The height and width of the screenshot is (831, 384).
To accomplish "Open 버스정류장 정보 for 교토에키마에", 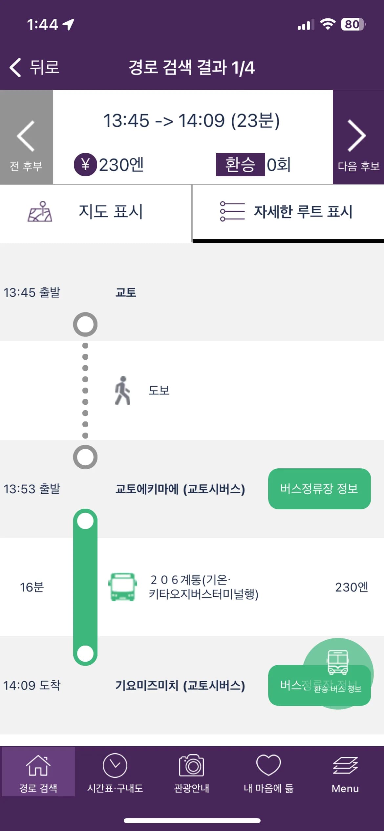I will [319, 489].
